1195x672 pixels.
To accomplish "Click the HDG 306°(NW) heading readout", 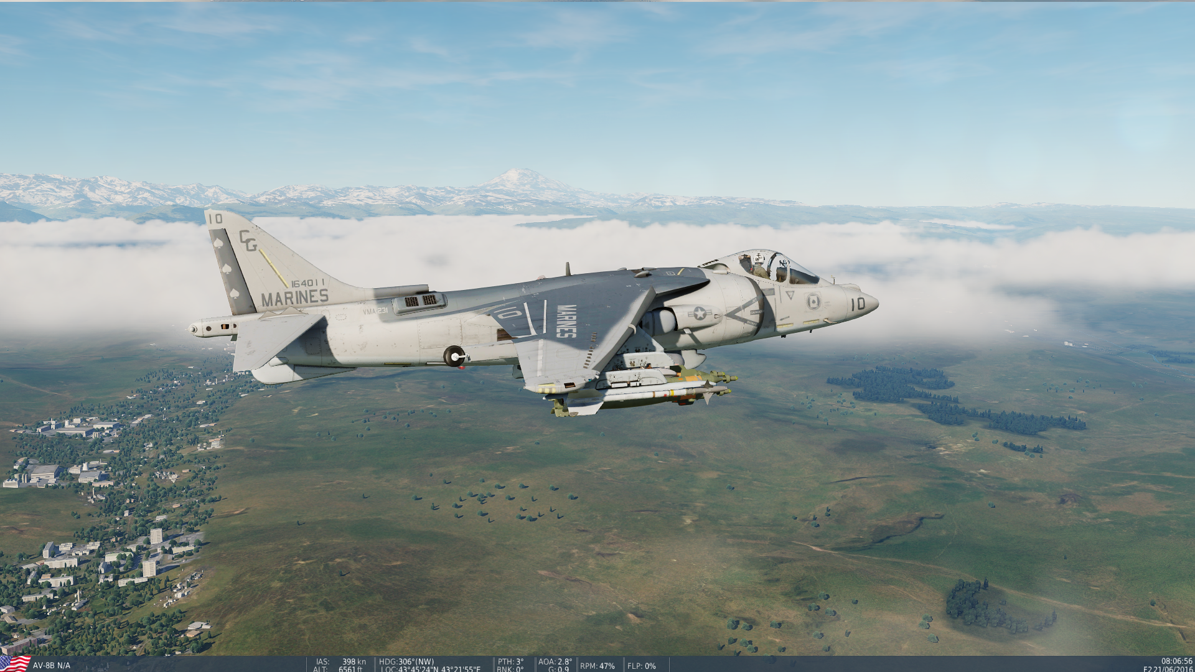I will pyautogui.click(x=406, y=661).
